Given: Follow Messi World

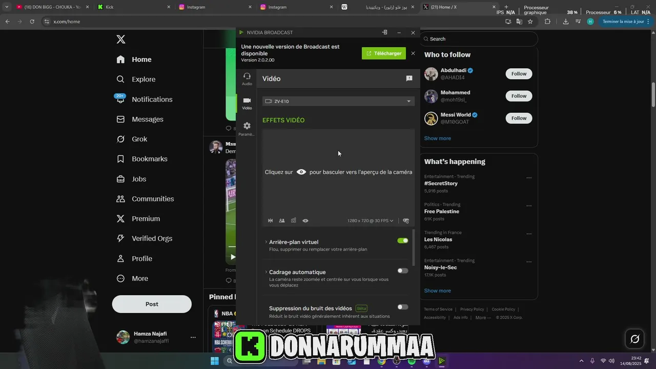Looking at the screenshot, I should tap(519, 118).
